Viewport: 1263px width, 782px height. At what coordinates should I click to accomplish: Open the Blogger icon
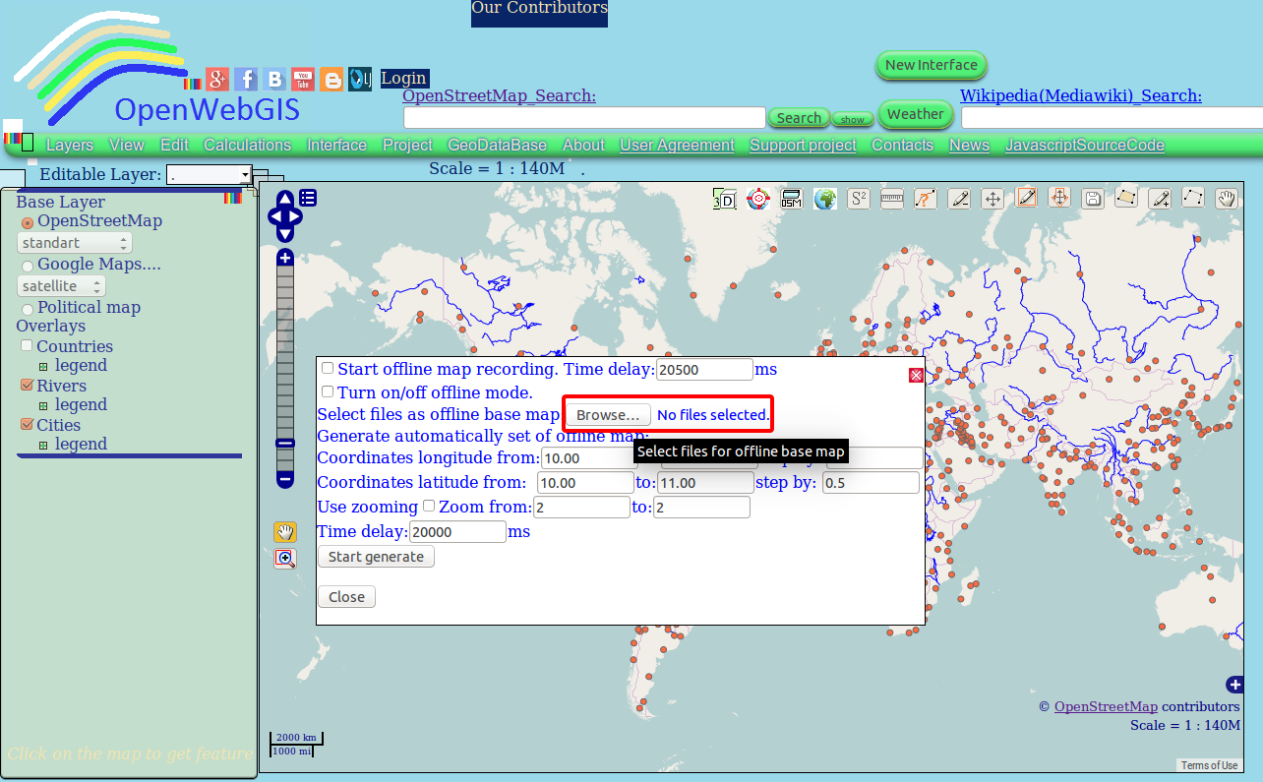point(331,80)
